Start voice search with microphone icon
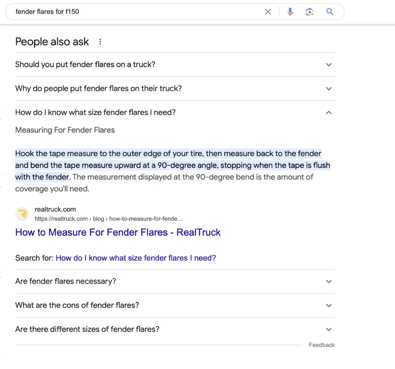 [290, 12]
